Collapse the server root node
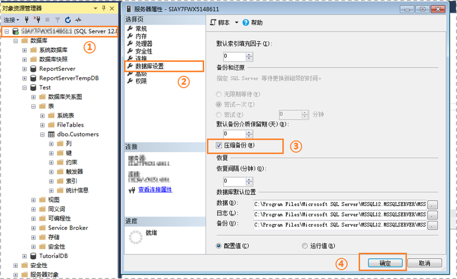457x279 pixels. [7, 31]
